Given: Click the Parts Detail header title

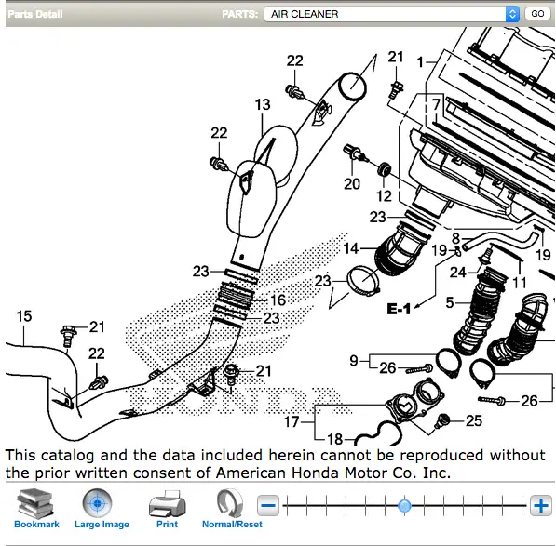Looking at the screenshot, I should (35, 14).
